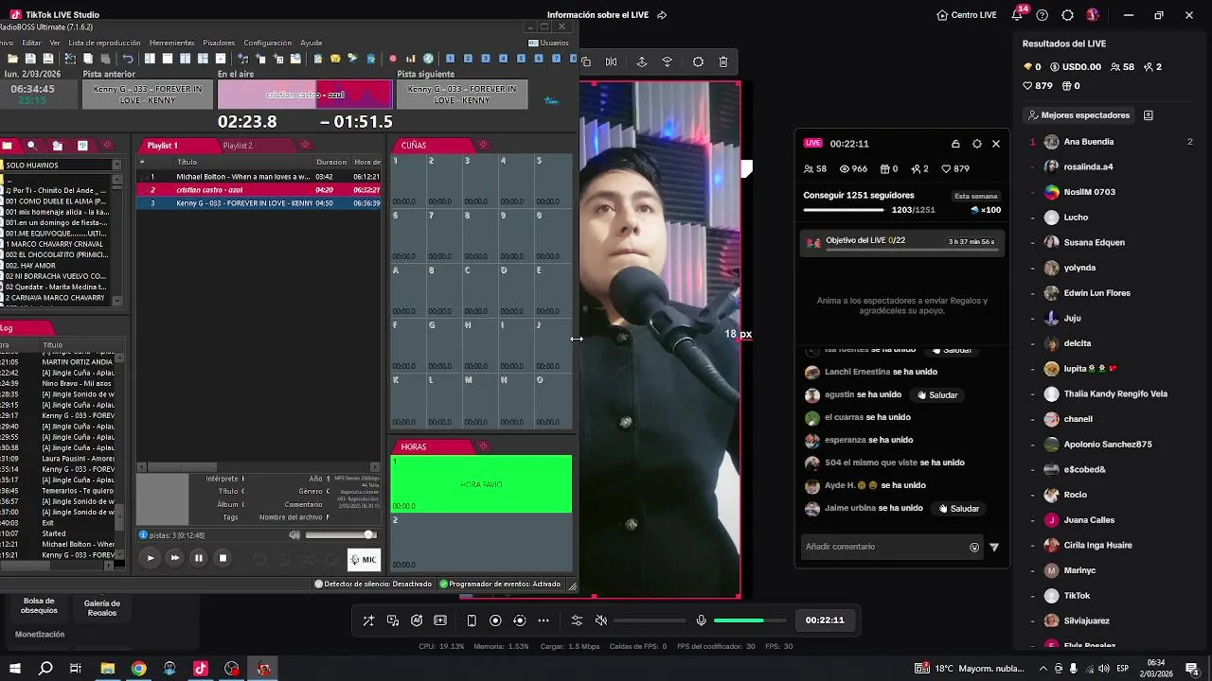
Task: Toggle portrait phone orientation icon
Action: 472,620
